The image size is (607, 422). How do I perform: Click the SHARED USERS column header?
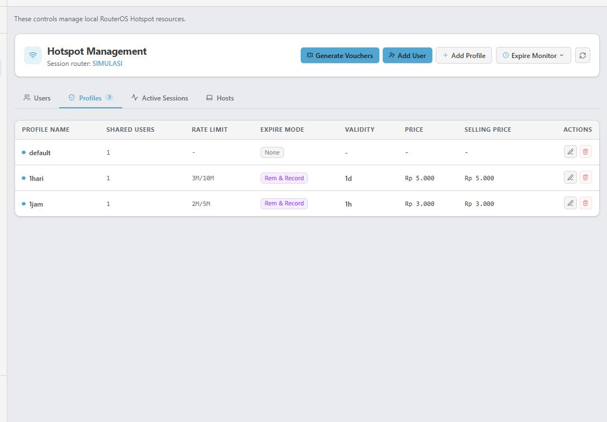pyautogui.click(x=131, y=130)
